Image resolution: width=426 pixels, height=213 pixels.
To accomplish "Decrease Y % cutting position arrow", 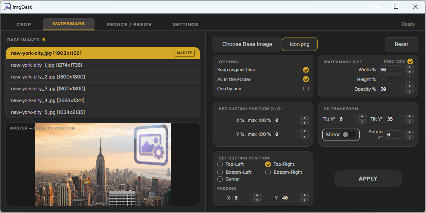I will click(305, 137).
